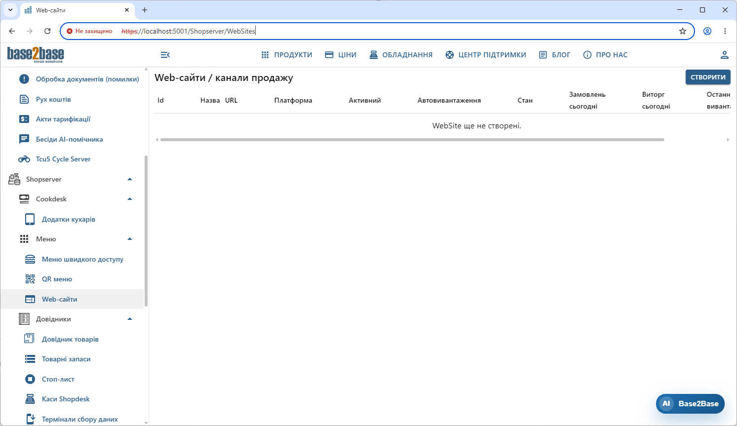Click the browser address bar URL
The width and height of the screenshot is (737, 426).
[189, 31]
